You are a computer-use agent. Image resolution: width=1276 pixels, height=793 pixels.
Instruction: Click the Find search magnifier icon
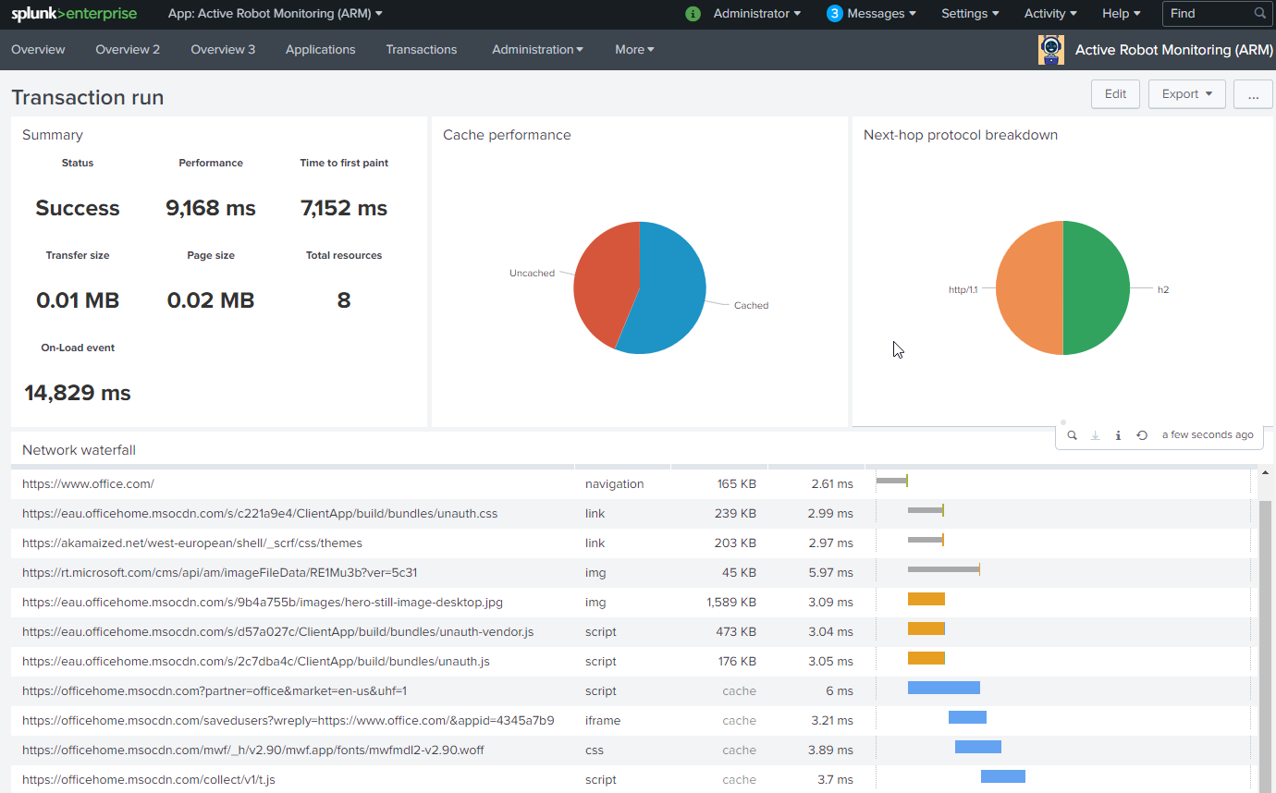tap(1259, 14)
